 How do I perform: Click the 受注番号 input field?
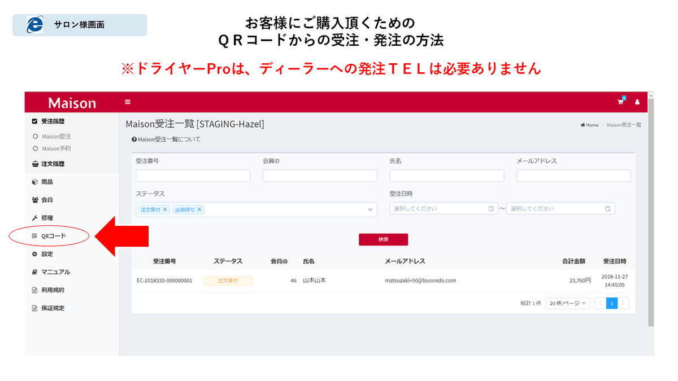(x=193, y=176)
